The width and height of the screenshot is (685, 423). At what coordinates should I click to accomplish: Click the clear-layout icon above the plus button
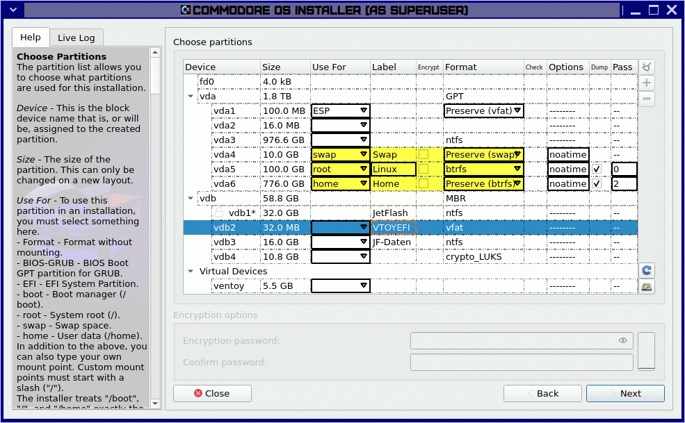[x=647, y=67]
